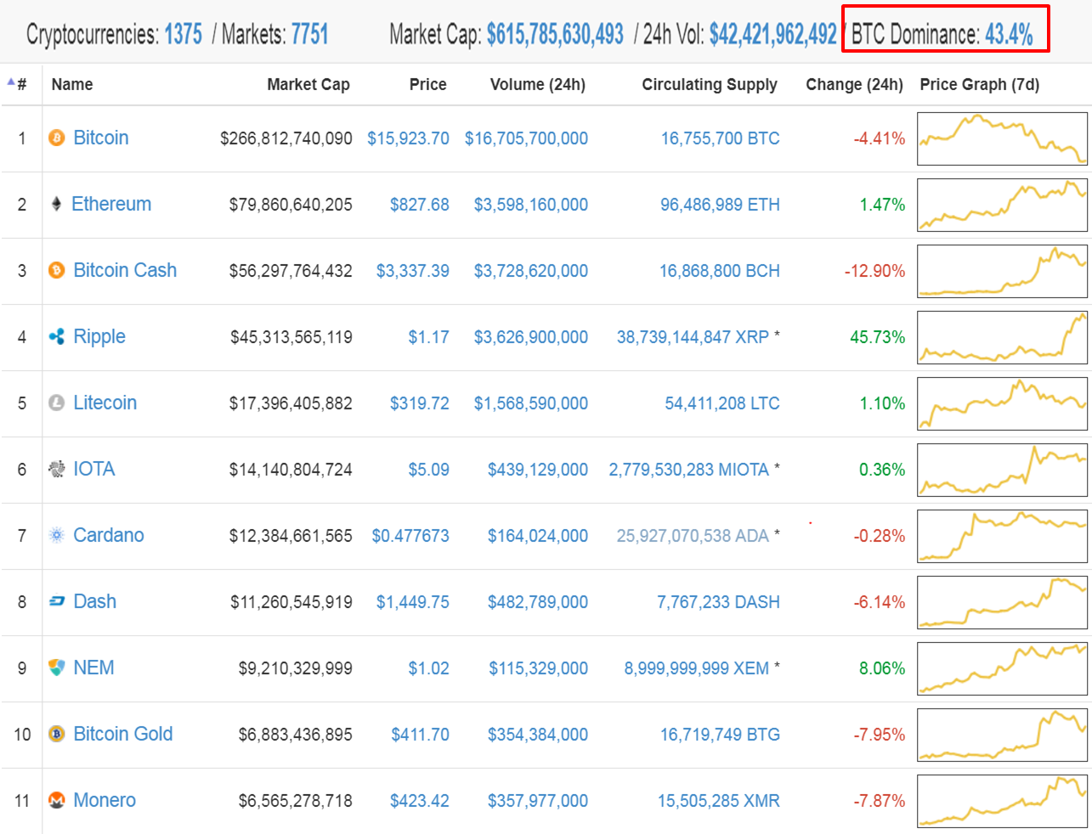
Task: Click NEM supply 8,999,999,999 XEM
Action: point(697,668)
